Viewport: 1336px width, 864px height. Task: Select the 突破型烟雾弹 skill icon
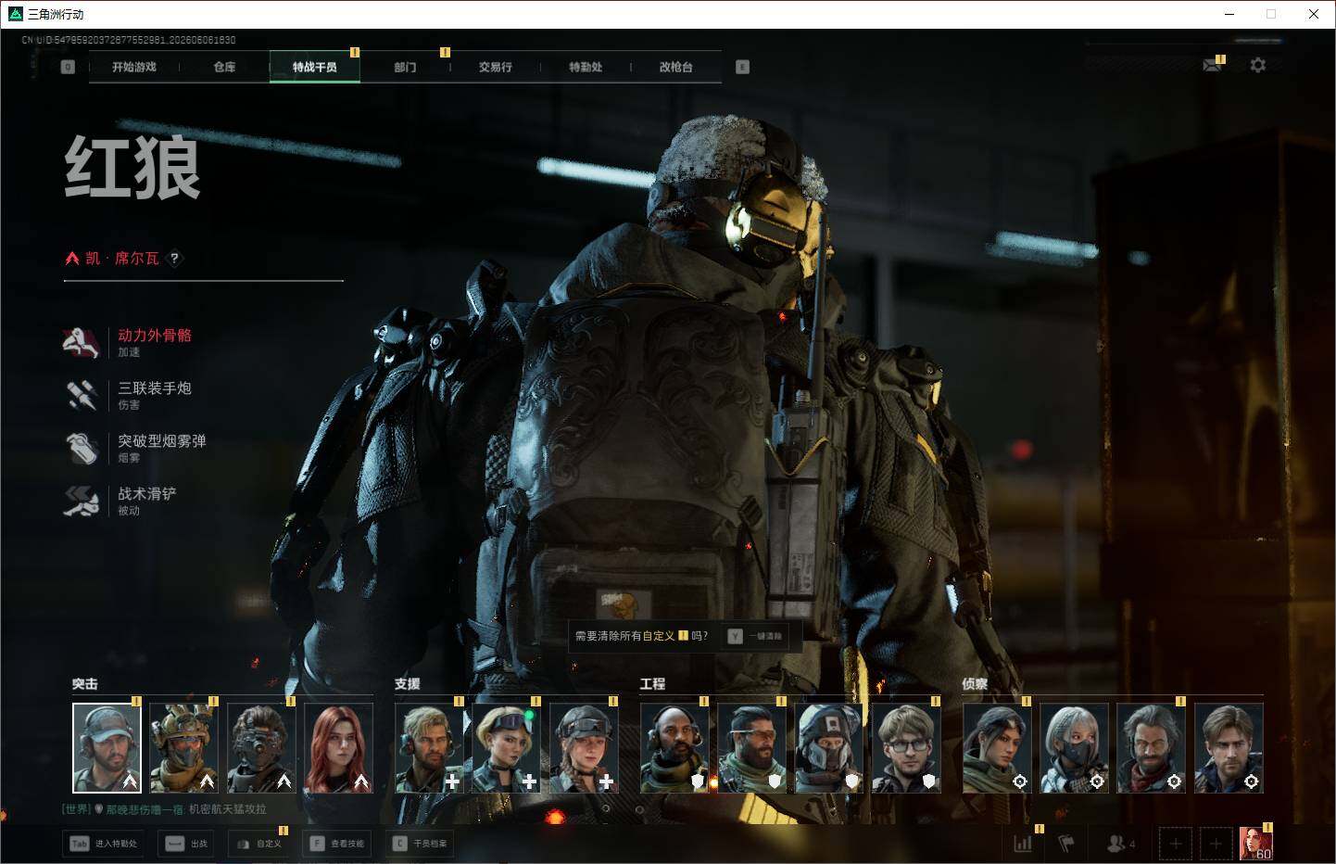click(x=82, y=448)
